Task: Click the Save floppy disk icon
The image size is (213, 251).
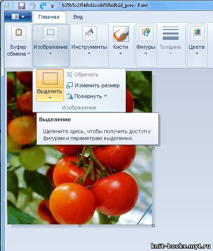Action: tap(22, 6)
